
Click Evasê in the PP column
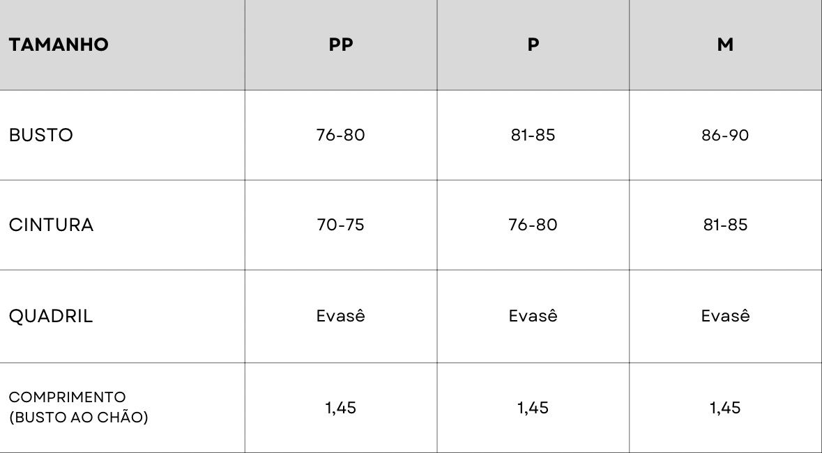(341, 315)
